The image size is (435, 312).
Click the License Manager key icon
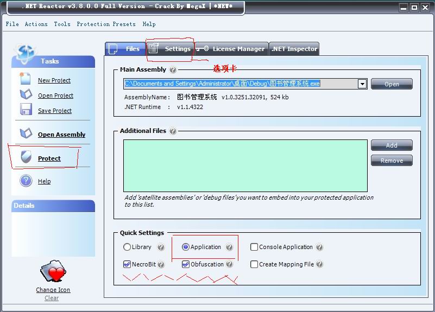pos(203,49)
